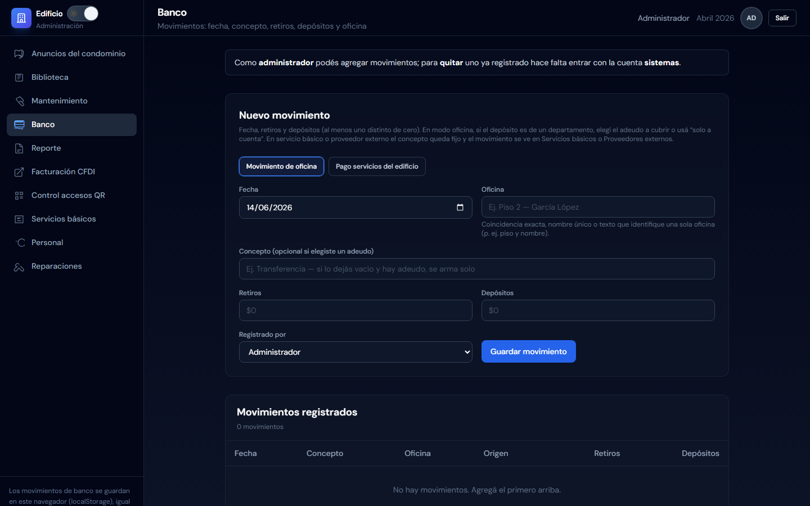Click the Retiros column header
Screen dimensions: 810x506
tap(607, 453)
